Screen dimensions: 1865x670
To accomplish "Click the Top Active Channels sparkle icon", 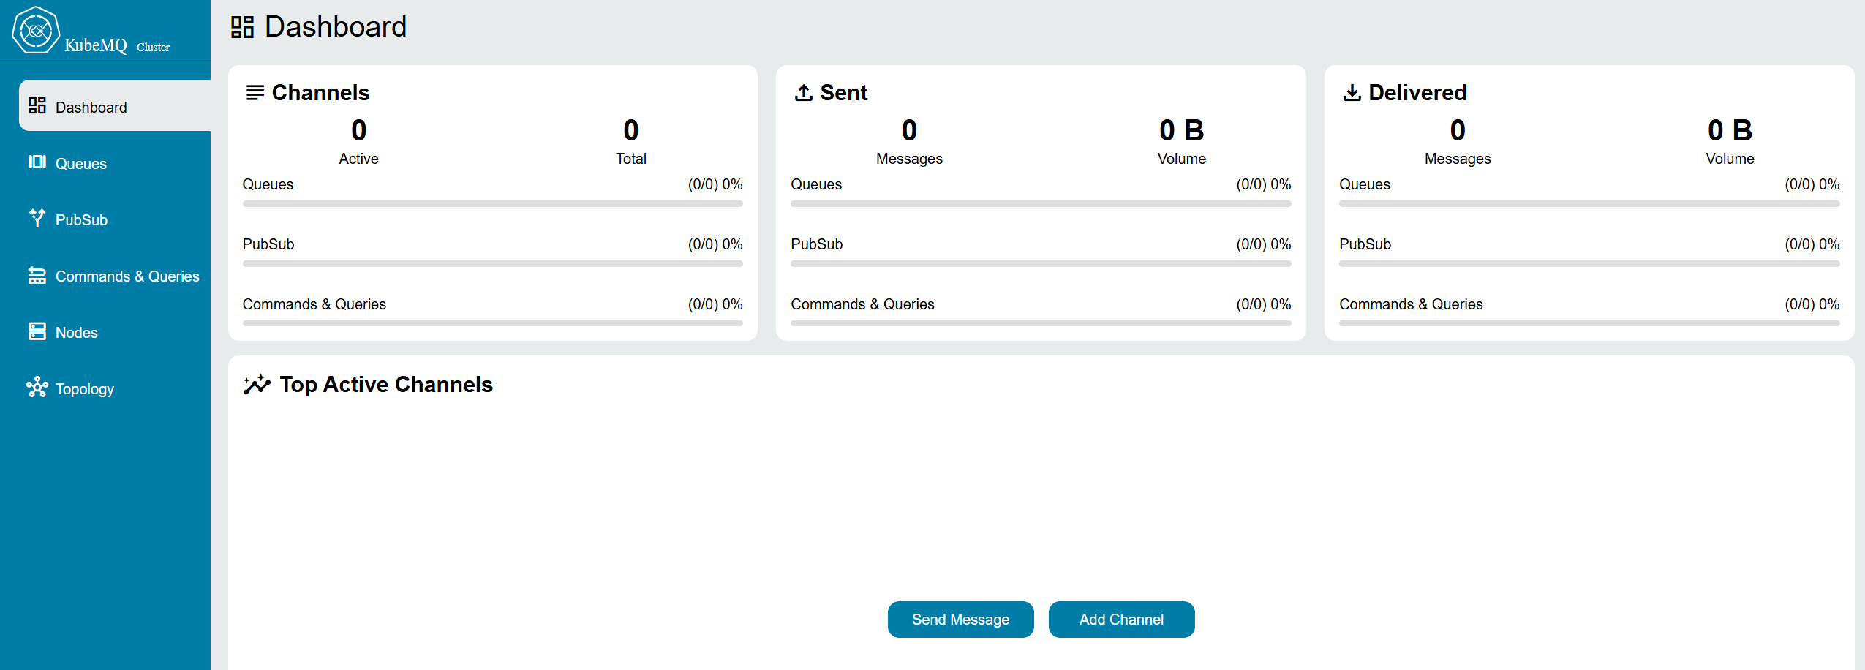I will coord(257,385).
